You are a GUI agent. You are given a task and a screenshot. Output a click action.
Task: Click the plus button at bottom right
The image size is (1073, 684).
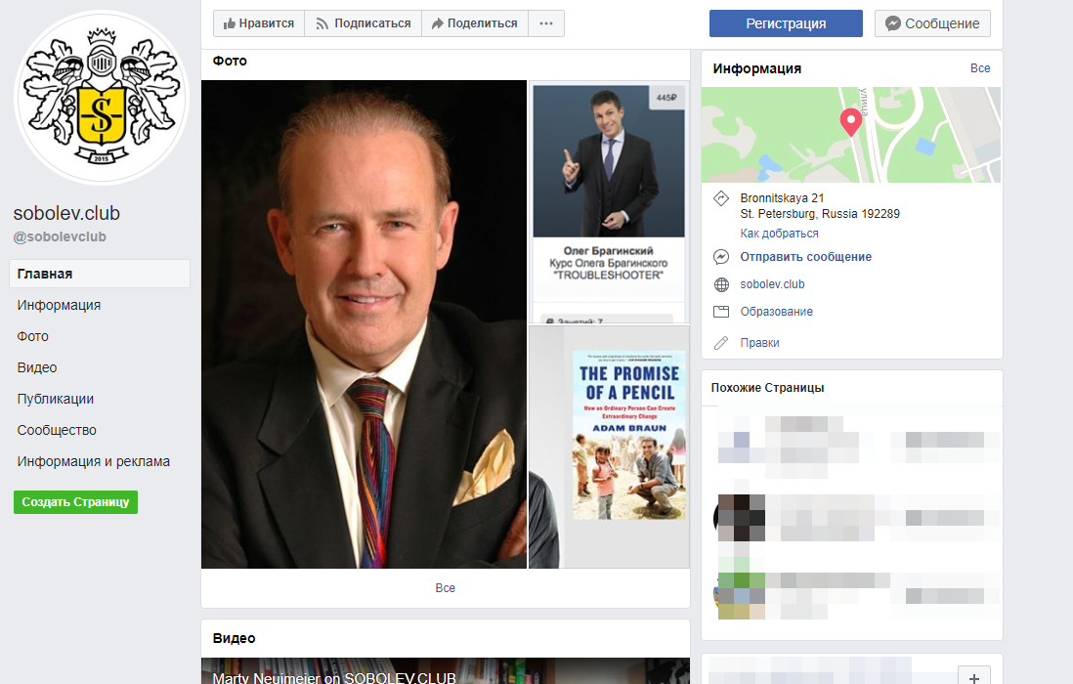click(x=973, y=676)
